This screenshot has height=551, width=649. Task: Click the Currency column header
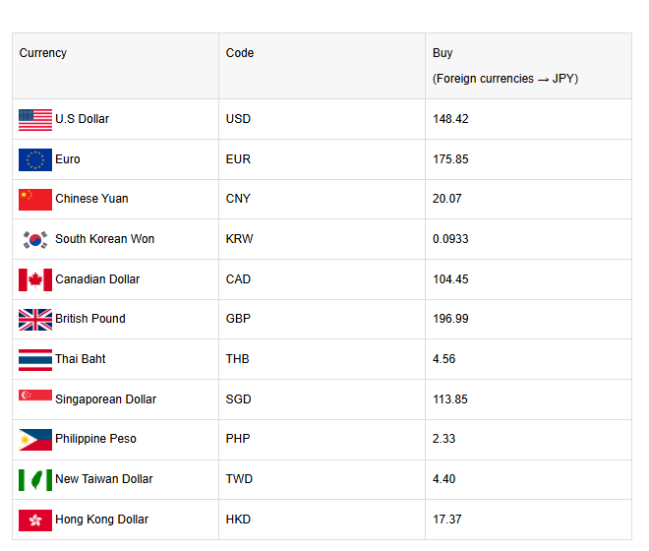(x=43, y=53)
